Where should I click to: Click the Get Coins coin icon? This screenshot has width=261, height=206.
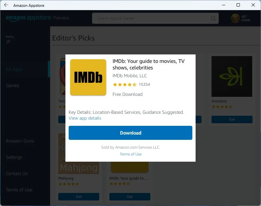pos(235,18)
